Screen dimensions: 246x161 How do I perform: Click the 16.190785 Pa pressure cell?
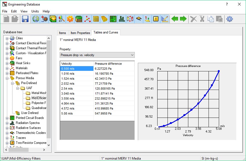[114, 74]
